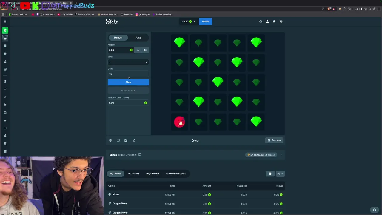Viewport: 382px width, 215px height.
Task: Open the (113) YouTube bookmark
Action: [x=65, y=14]
